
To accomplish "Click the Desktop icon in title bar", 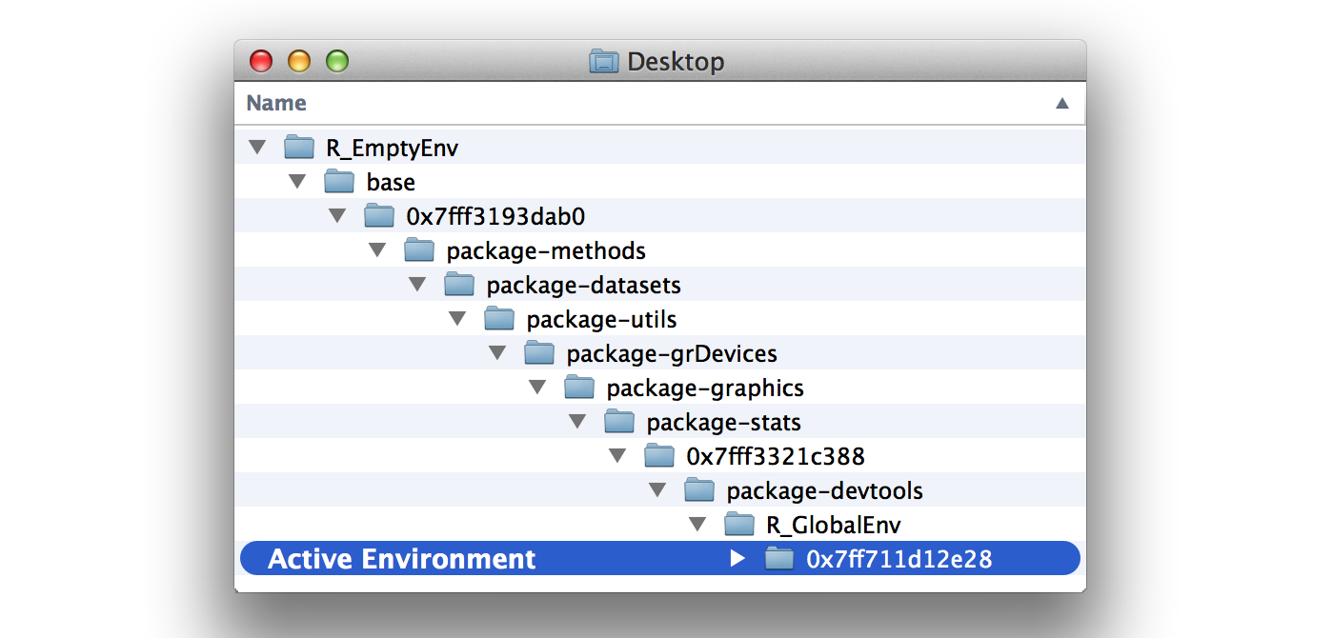I will (x=604, y=62).
